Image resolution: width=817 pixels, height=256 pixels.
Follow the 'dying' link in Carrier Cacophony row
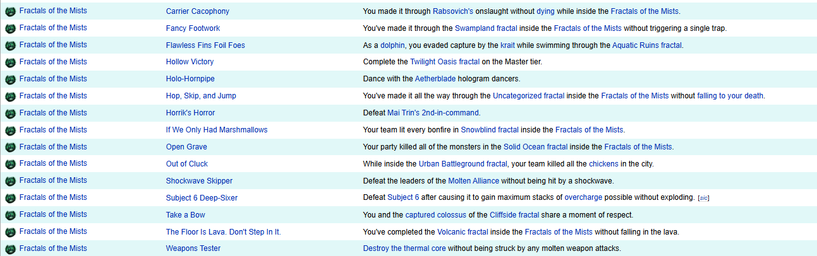(x=547, y=11)
